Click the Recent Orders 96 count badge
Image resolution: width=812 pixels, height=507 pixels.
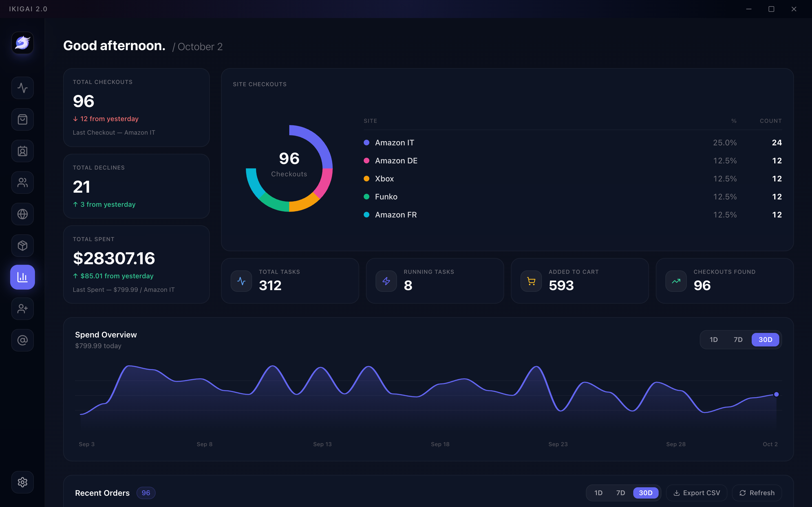[146, 493]
